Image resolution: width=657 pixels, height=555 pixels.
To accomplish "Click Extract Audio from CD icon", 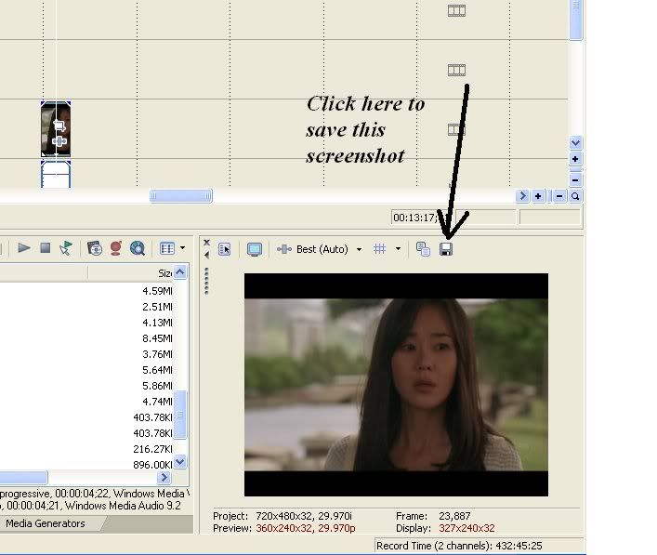I will click(x=116, y=248).
